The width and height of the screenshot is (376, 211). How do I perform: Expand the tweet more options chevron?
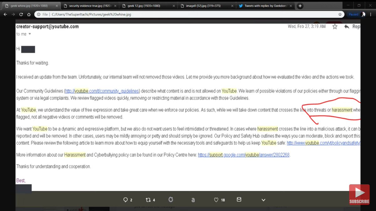[x=264, y=200]
